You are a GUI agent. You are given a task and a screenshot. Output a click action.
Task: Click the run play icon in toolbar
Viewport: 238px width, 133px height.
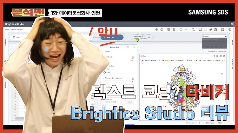coord(230,30)
